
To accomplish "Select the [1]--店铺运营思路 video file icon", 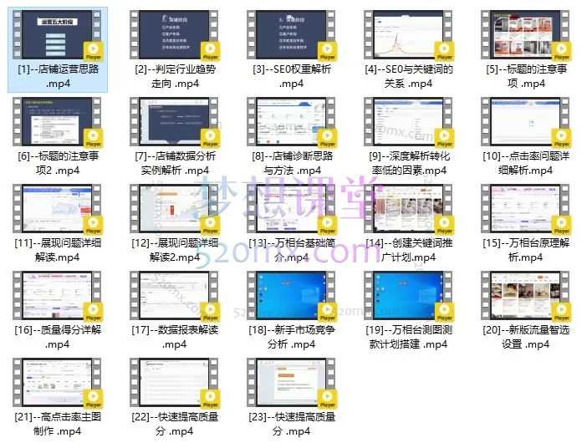I will point(58,35).
